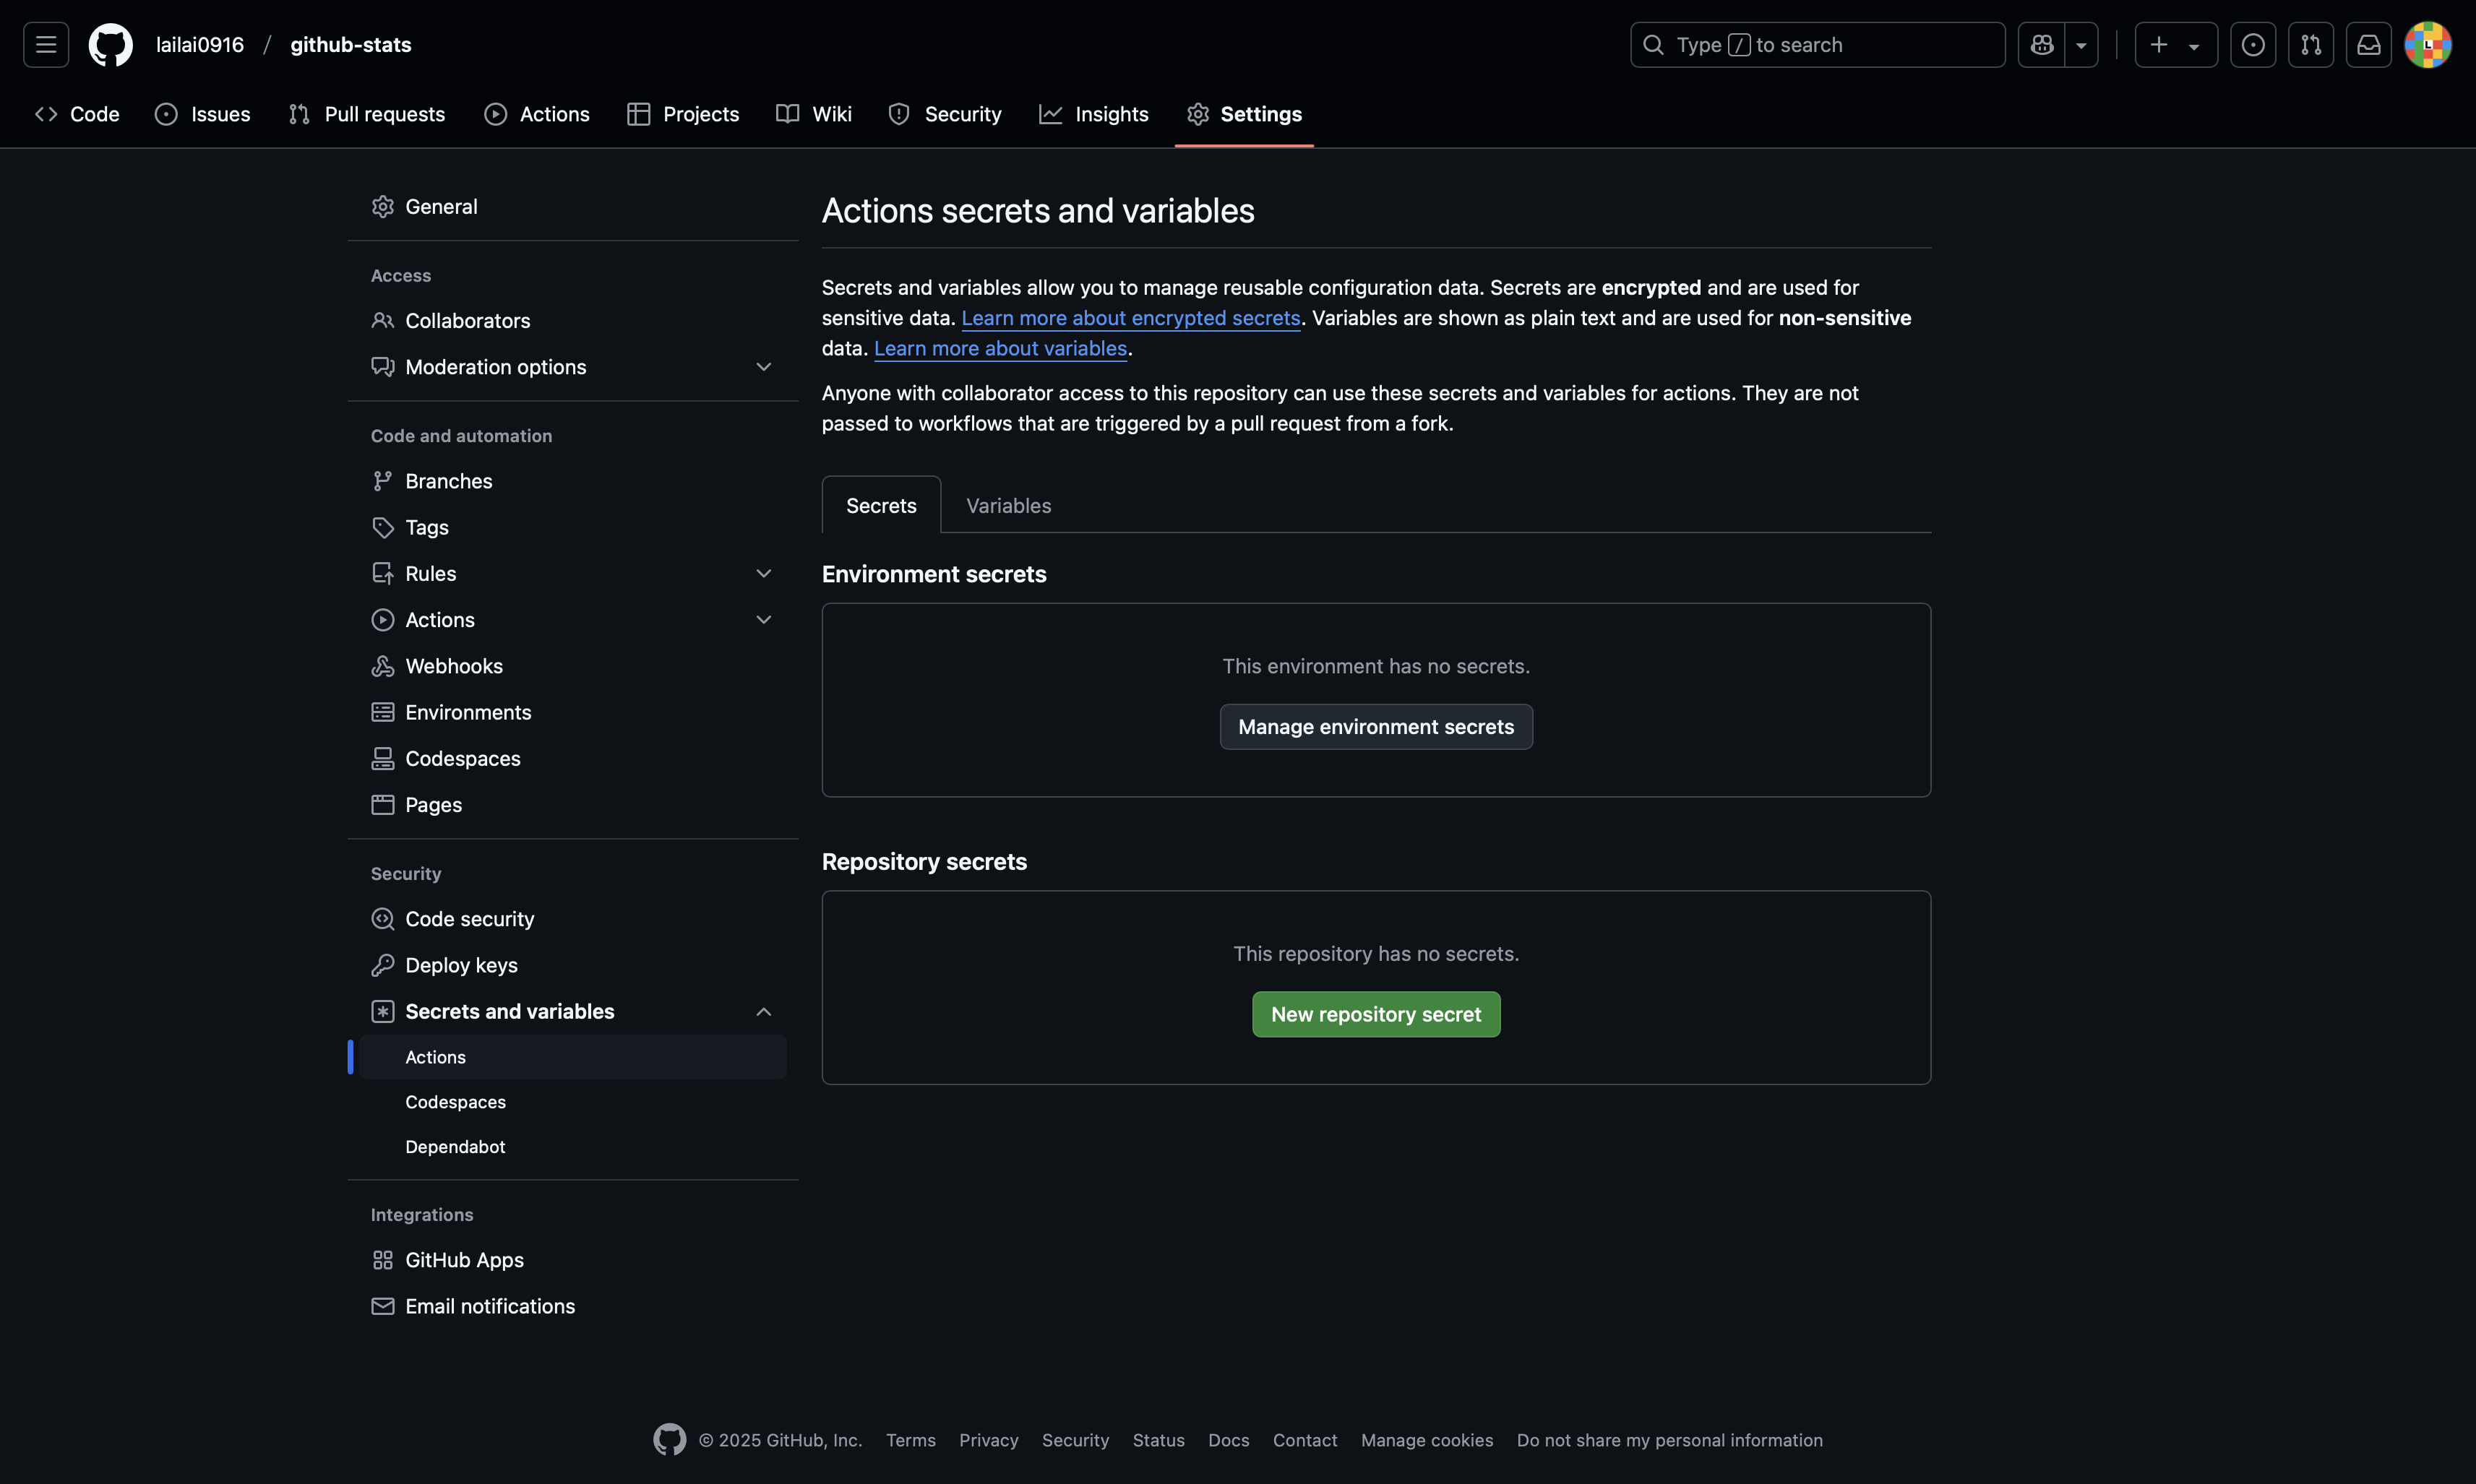Image resolution: width=2476 pixels, height=1484 pixels.
Task: Open Code security settings
Action: (573, 919)
